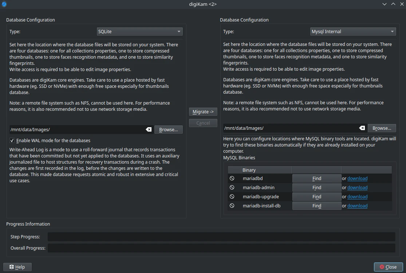Click the Step Progress bar
This screenshot has width=406, height=273.
click(221, 237)
